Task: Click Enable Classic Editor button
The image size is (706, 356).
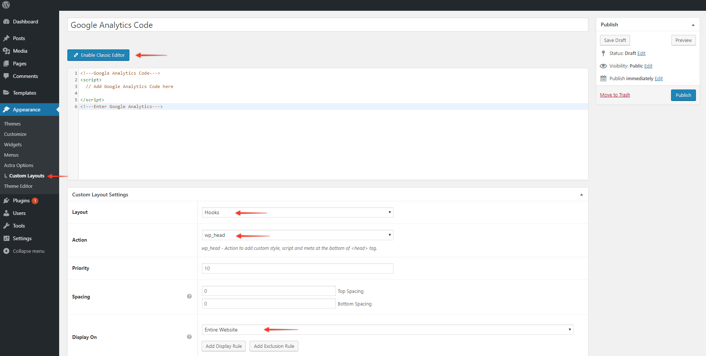Action: (98, 55)
